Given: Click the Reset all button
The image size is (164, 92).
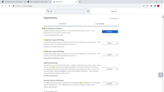Looking at the screenshot, I should coord(114,11).
